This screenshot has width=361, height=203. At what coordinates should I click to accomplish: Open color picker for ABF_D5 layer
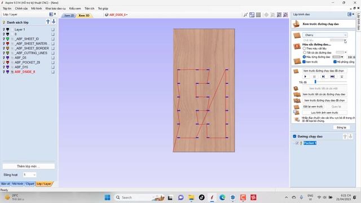(x=7, y=58)
